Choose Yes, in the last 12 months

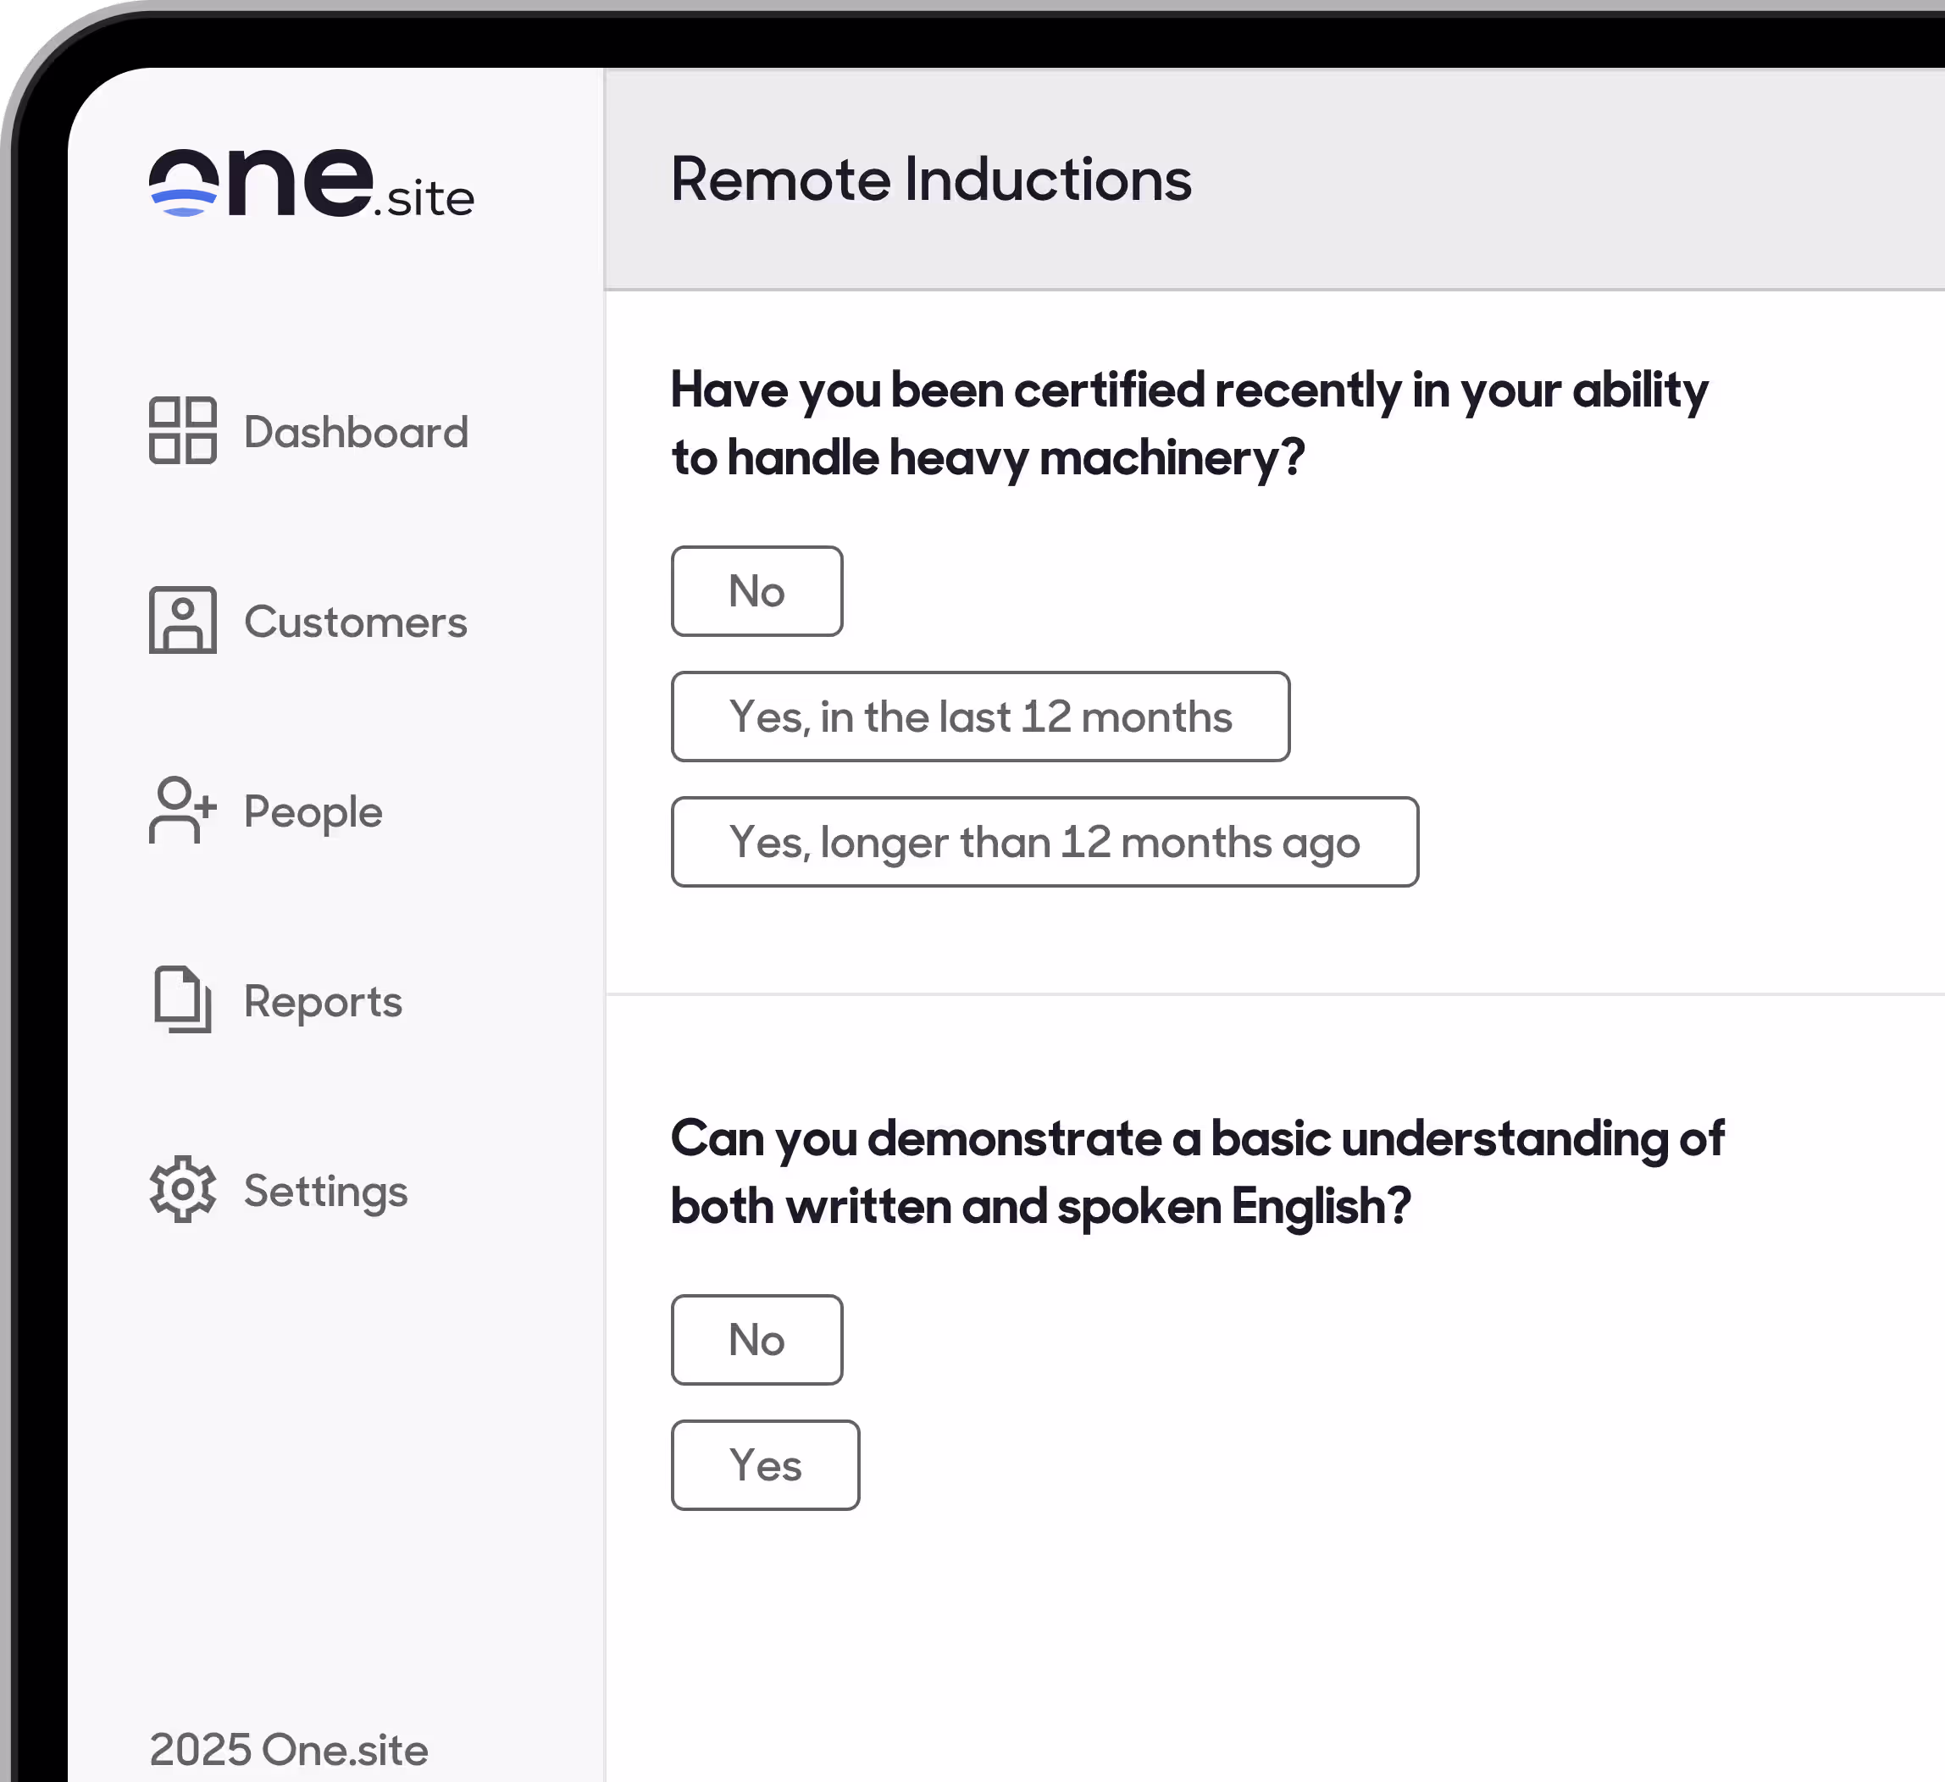[x=979, y=717]
